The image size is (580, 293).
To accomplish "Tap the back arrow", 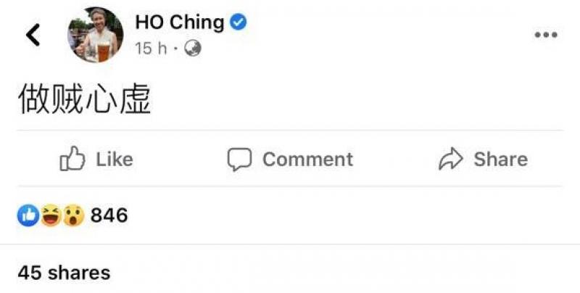I will [33, 35].
